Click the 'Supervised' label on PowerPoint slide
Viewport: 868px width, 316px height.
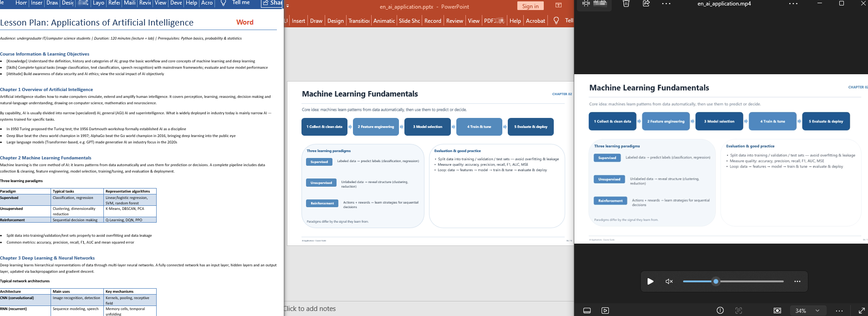tap(319, 162)
